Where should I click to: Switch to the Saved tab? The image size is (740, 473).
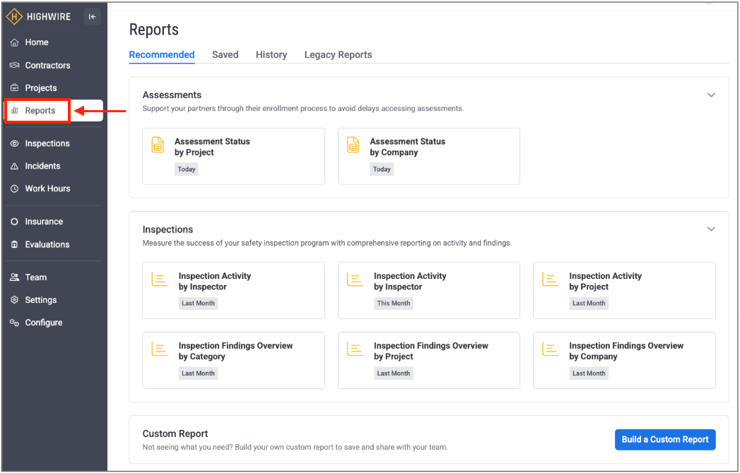[225, 54]
